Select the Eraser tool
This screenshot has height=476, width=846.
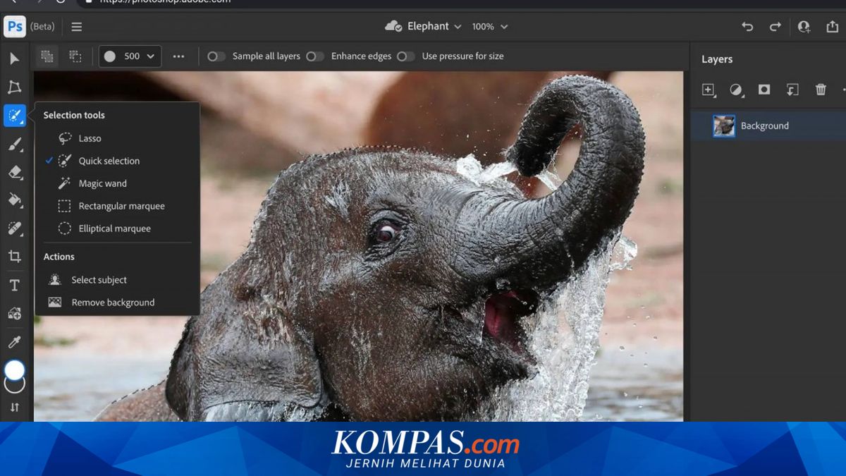tap(14, 172)
